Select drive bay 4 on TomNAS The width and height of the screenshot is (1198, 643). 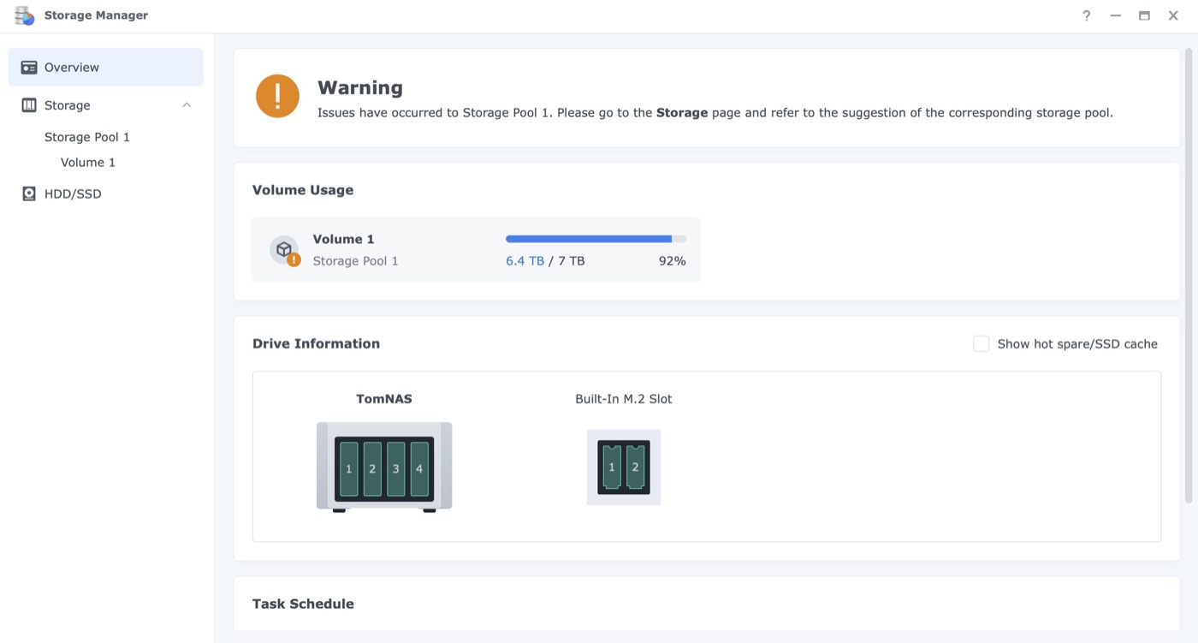tap(419, 468)
